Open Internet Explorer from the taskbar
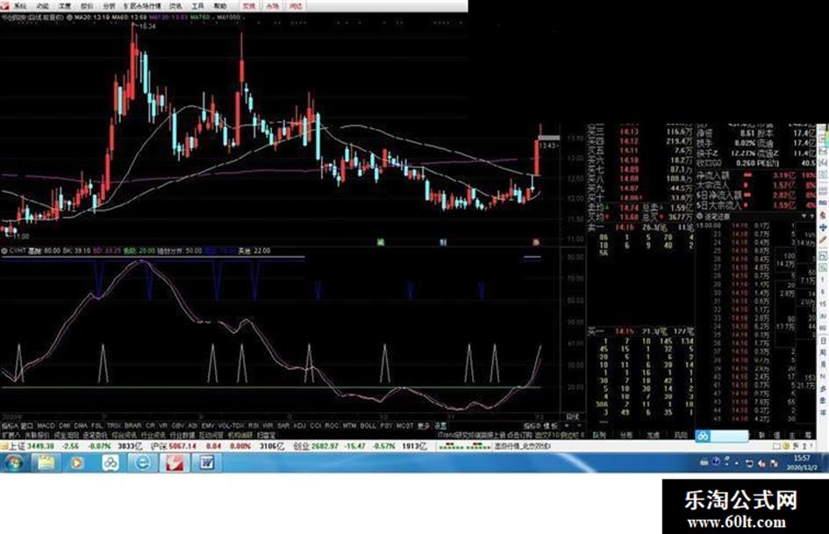 [142, 463]
